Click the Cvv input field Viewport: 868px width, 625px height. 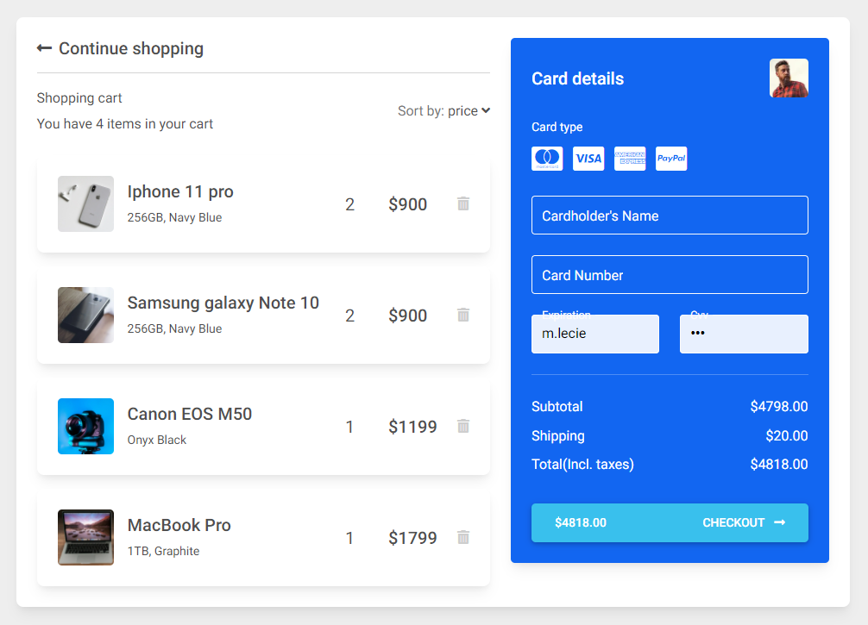click(x=744, y=334)
